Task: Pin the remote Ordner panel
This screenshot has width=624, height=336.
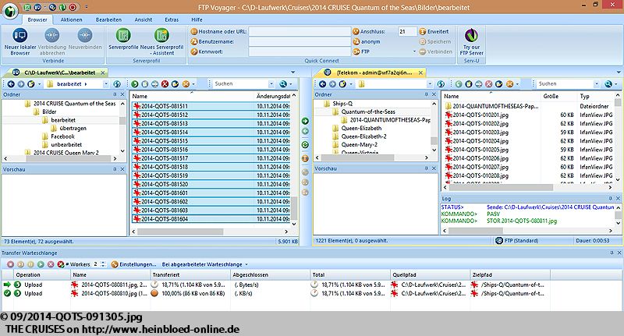Action: [x=426, y=94]
